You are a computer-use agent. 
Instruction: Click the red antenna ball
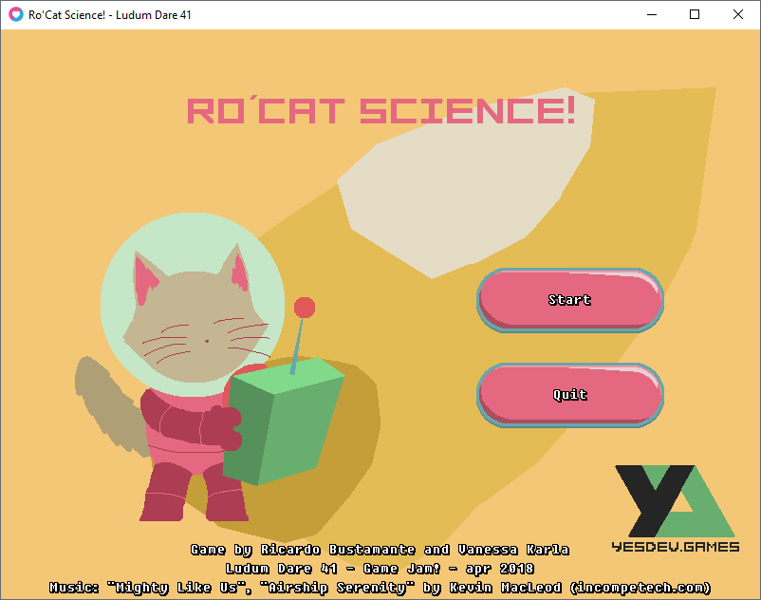[305, 308]
